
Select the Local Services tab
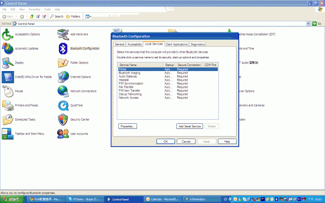tap(153, 44)
